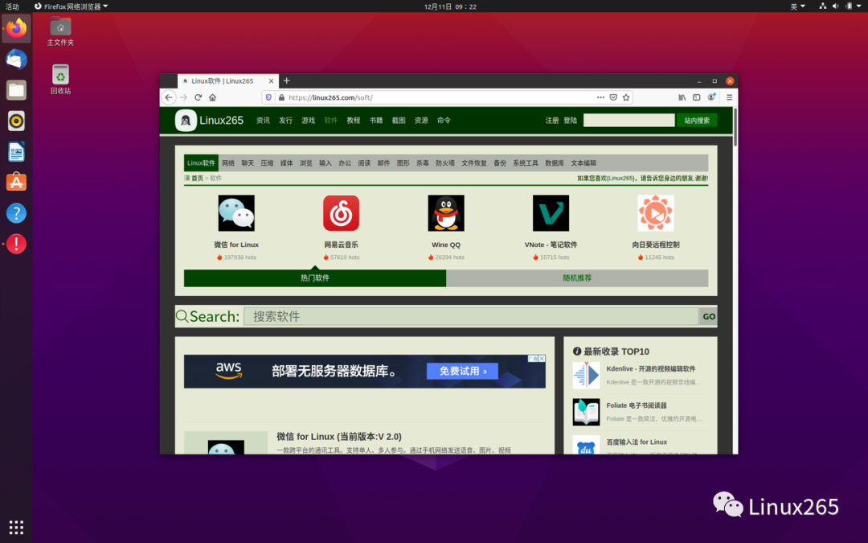
Task: Focus the site search box in header
Action: click(628, 120)
